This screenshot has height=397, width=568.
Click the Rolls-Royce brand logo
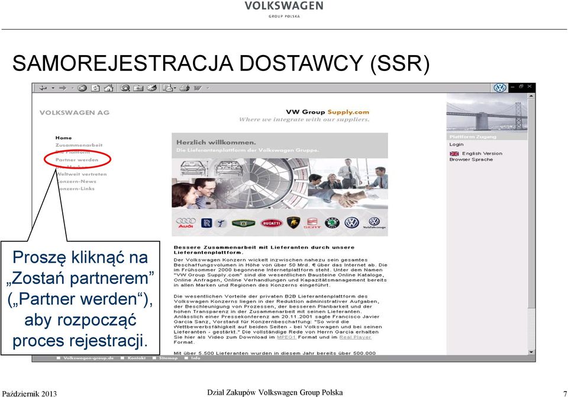click(x=206, y=223)
